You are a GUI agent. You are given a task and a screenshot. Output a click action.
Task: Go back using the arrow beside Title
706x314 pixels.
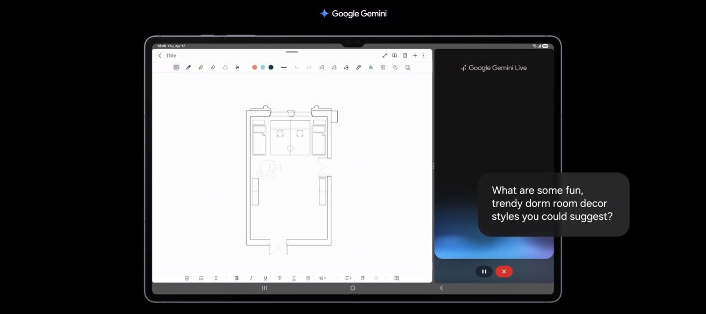(160, 56)
